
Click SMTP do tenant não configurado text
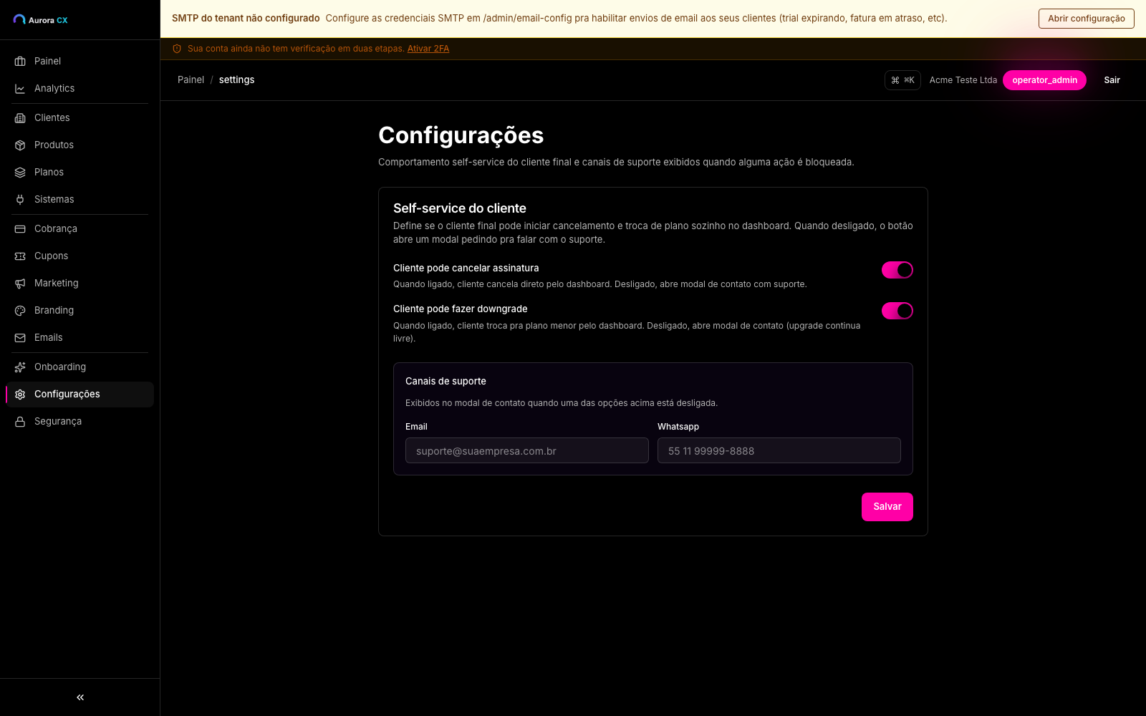246,19
